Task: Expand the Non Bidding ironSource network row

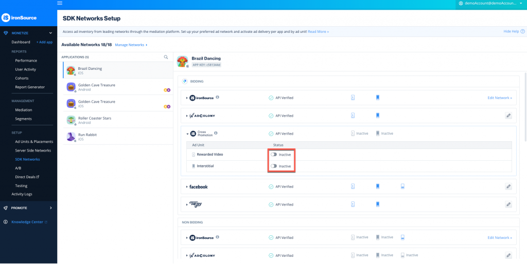Action: tap(187, 238)
